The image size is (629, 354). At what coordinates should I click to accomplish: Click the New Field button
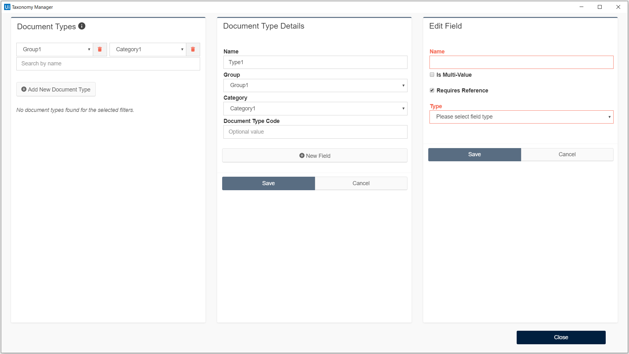[x=315, y=156]
